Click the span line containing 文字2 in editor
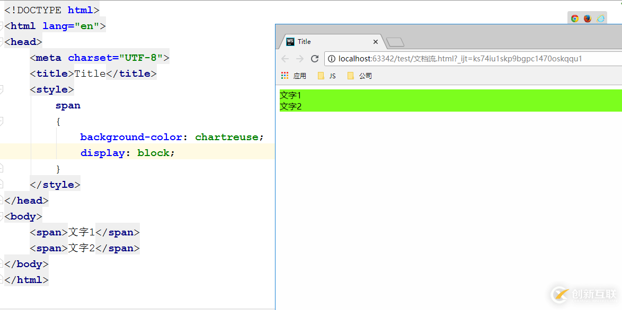Image resolution: width=622 pixels, height=310 pixels. (x=85, y=248)
